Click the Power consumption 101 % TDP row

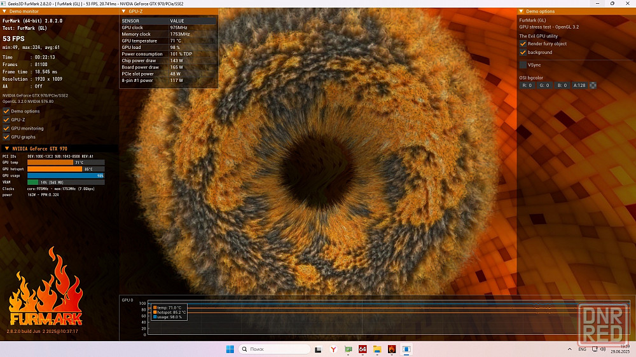[x=169, y=54]
